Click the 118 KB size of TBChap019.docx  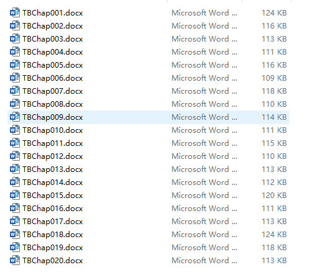(274, 248)
